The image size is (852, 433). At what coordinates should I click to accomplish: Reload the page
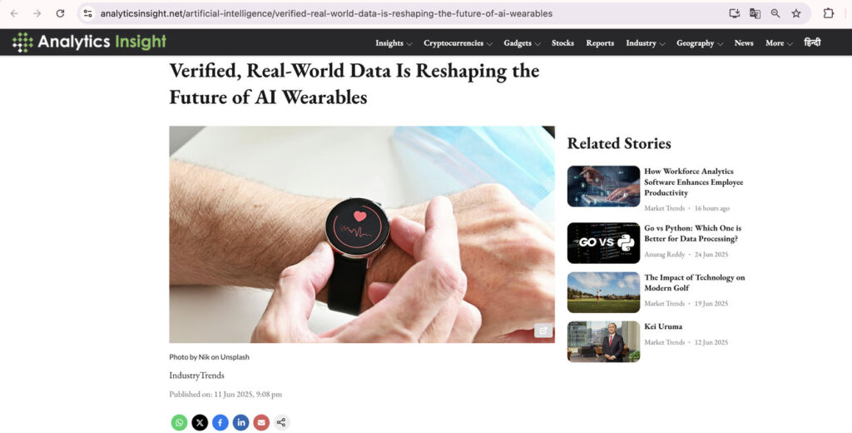coord(60,13)
